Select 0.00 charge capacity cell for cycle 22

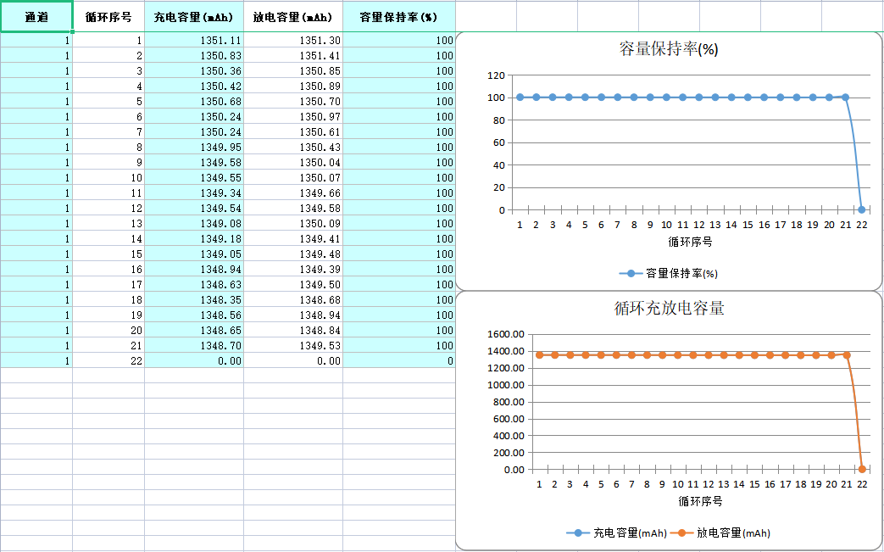194,360
